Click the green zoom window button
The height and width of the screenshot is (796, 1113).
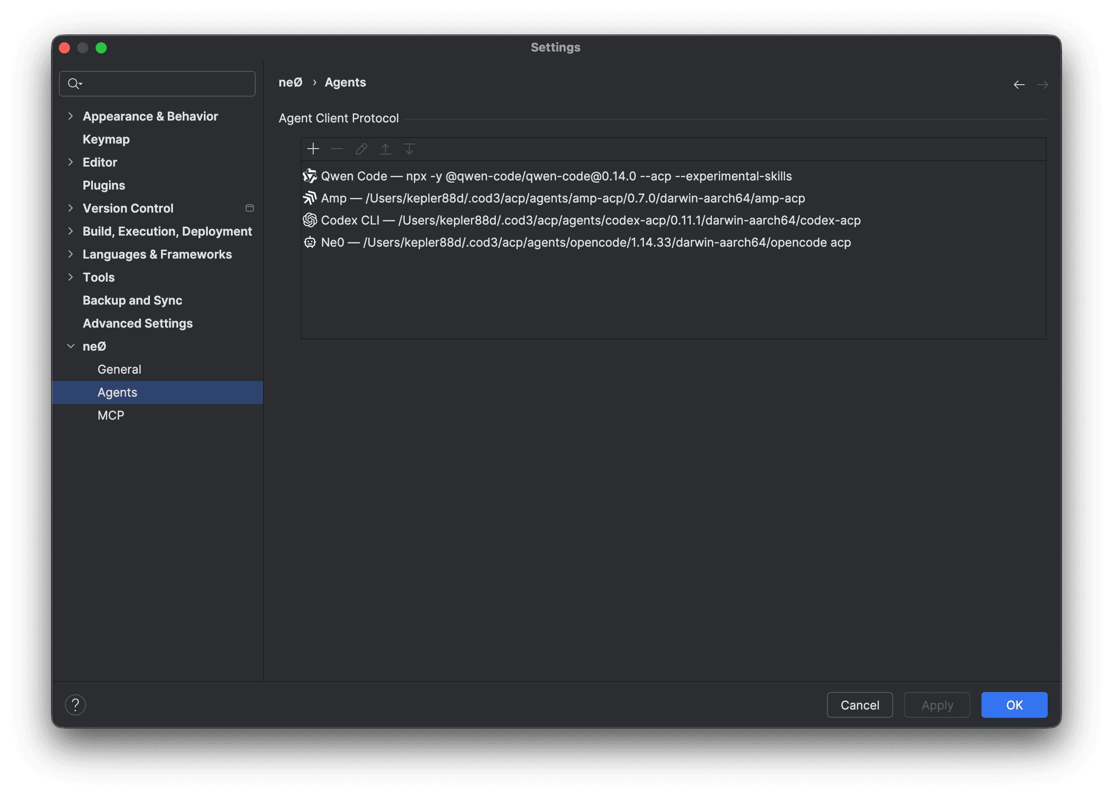click(x=101, y=47)
